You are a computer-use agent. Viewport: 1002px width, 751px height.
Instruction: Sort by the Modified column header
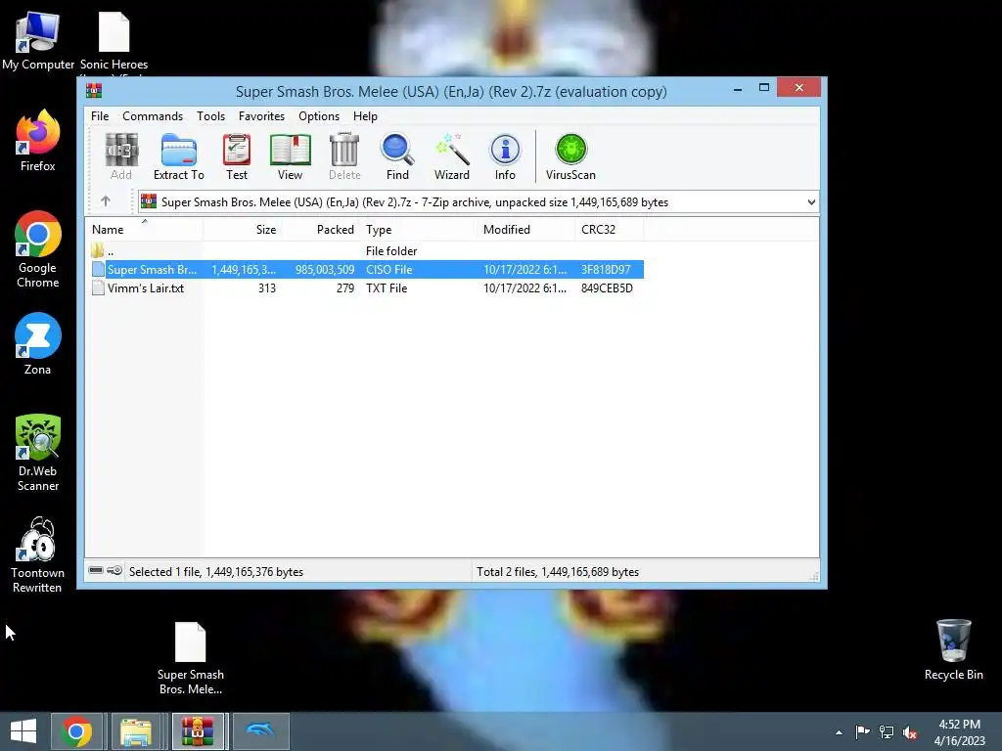coord(525,229)
